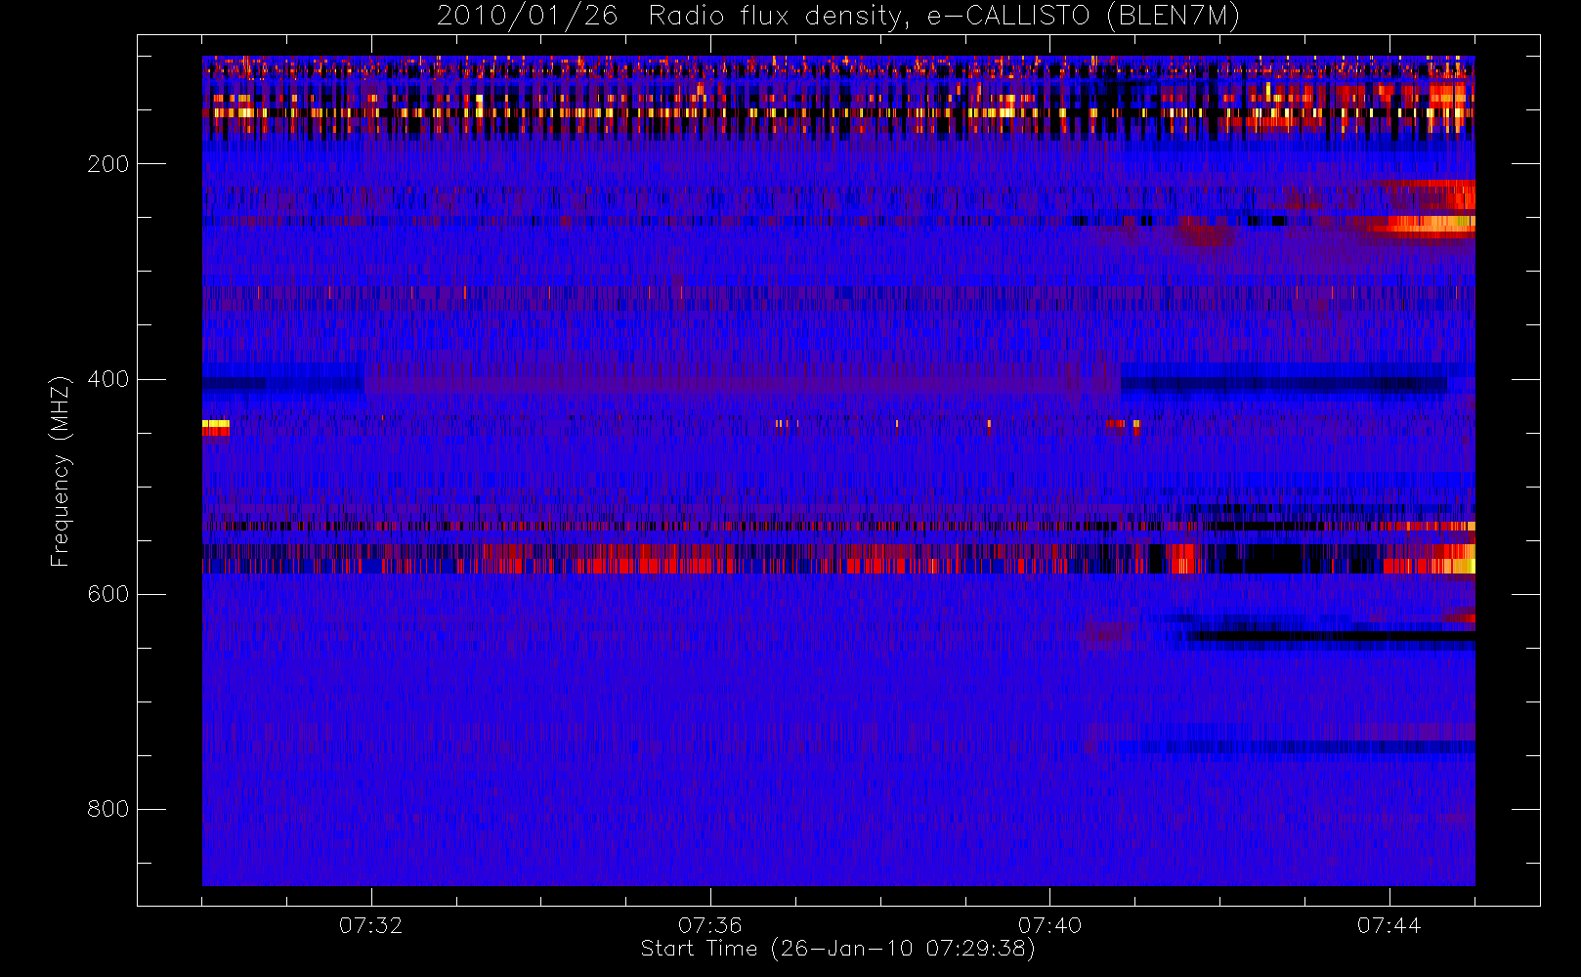Image resolution: width=1581 pixels, height=977 pixels.
Task: Click the '400' frequency axis label
Action: pyautogui.click(x=108, y=379)
